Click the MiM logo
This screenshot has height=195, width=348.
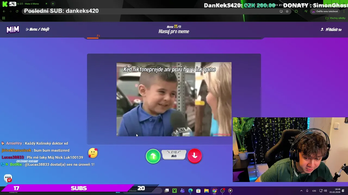point(13,30)
